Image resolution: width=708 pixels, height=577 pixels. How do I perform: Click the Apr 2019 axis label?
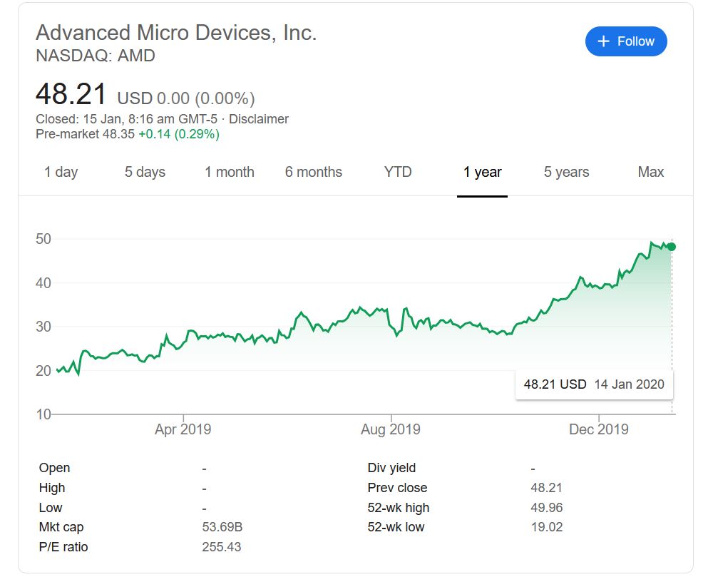point(183,429)
